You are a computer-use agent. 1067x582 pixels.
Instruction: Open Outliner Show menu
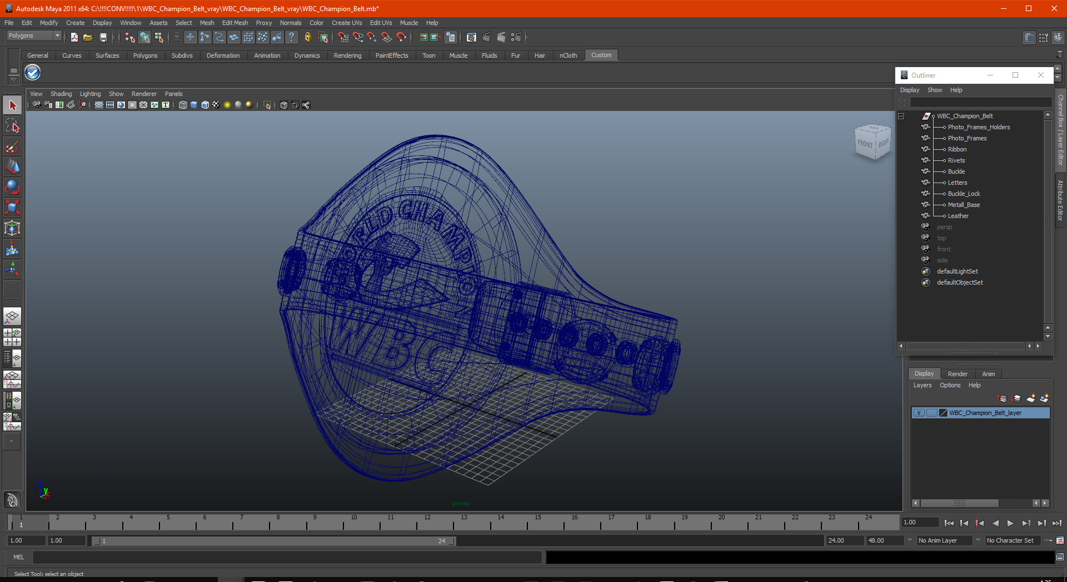click(x=935, y=90)
